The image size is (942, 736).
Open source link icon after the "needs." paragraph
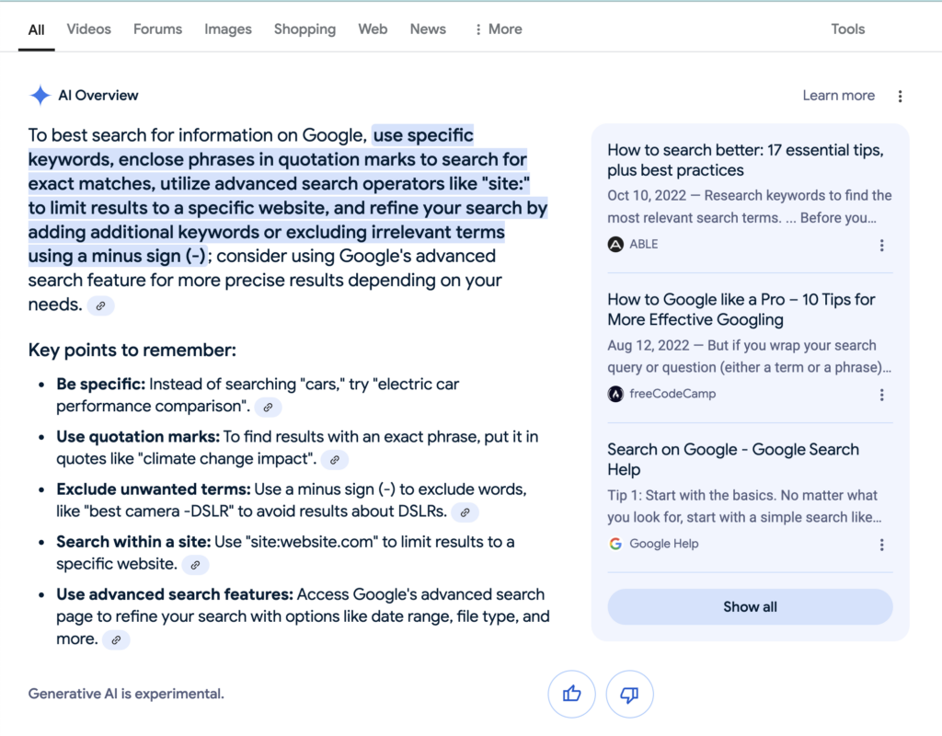(101, 305)
